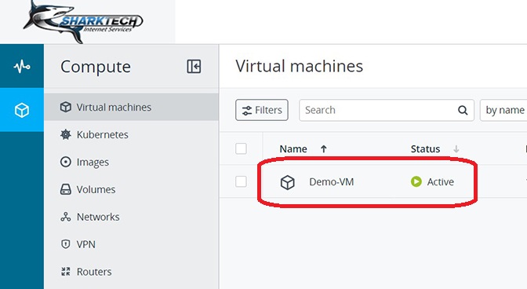Click the green Active status icon

(416, 181)
